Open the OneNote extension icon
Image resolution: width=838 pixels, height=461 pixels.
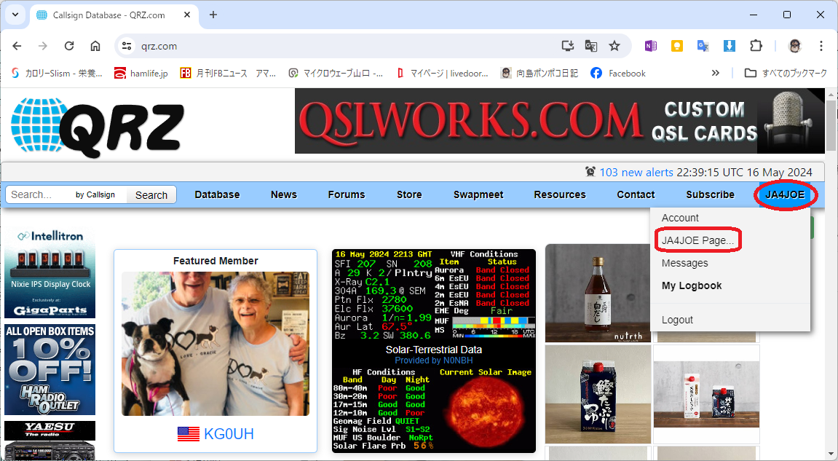[650, 46]
